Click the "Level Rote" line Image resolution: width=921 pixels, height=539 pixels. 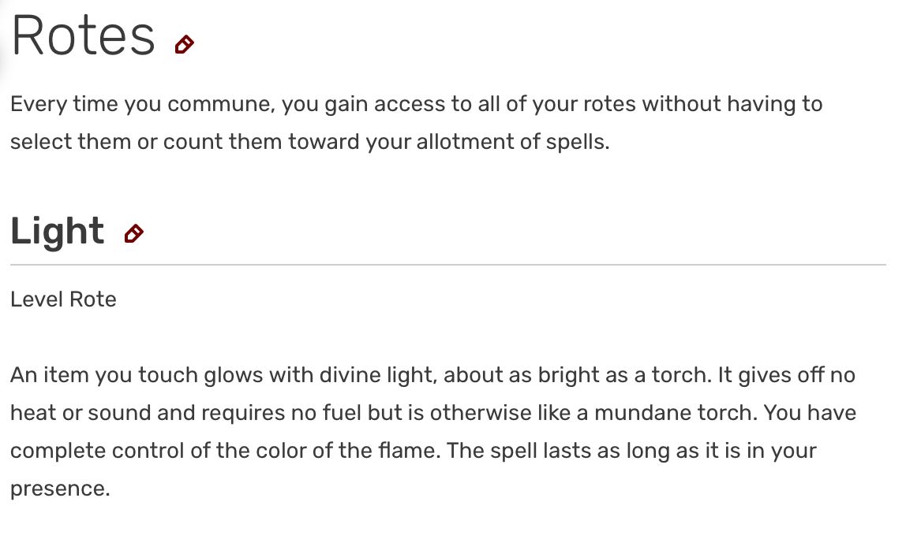(x=63, y=299)
